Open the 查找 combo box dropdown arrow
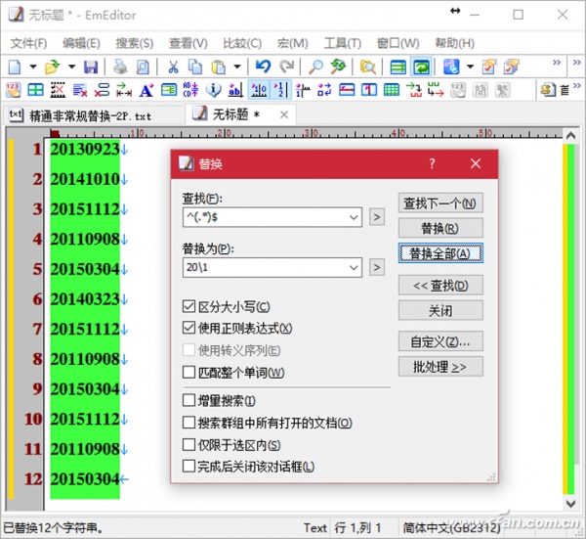This screenshot has height=539, width=586. 354,217
